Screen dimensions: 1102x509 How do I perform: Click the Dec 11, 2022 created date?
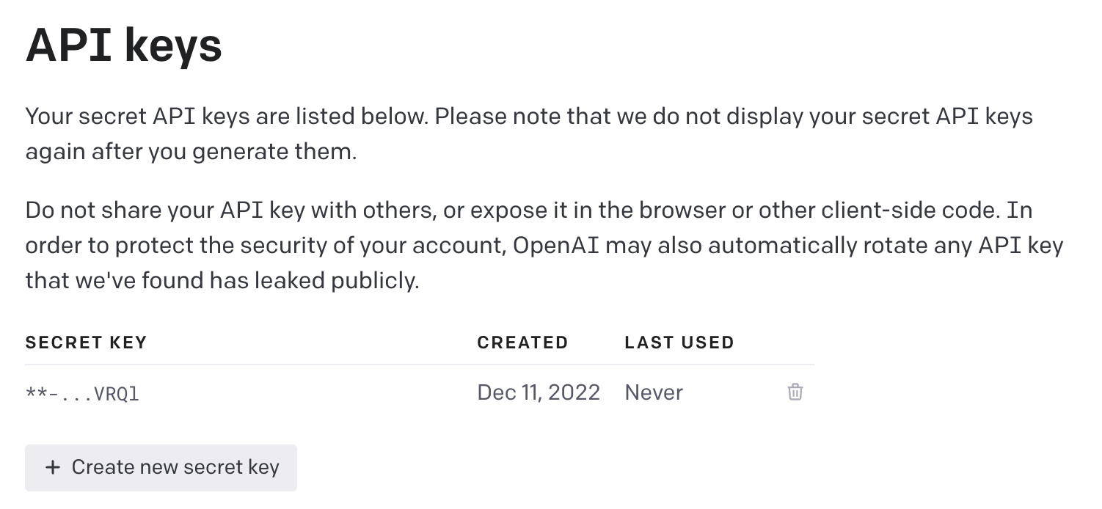click(x=539, y=392)
